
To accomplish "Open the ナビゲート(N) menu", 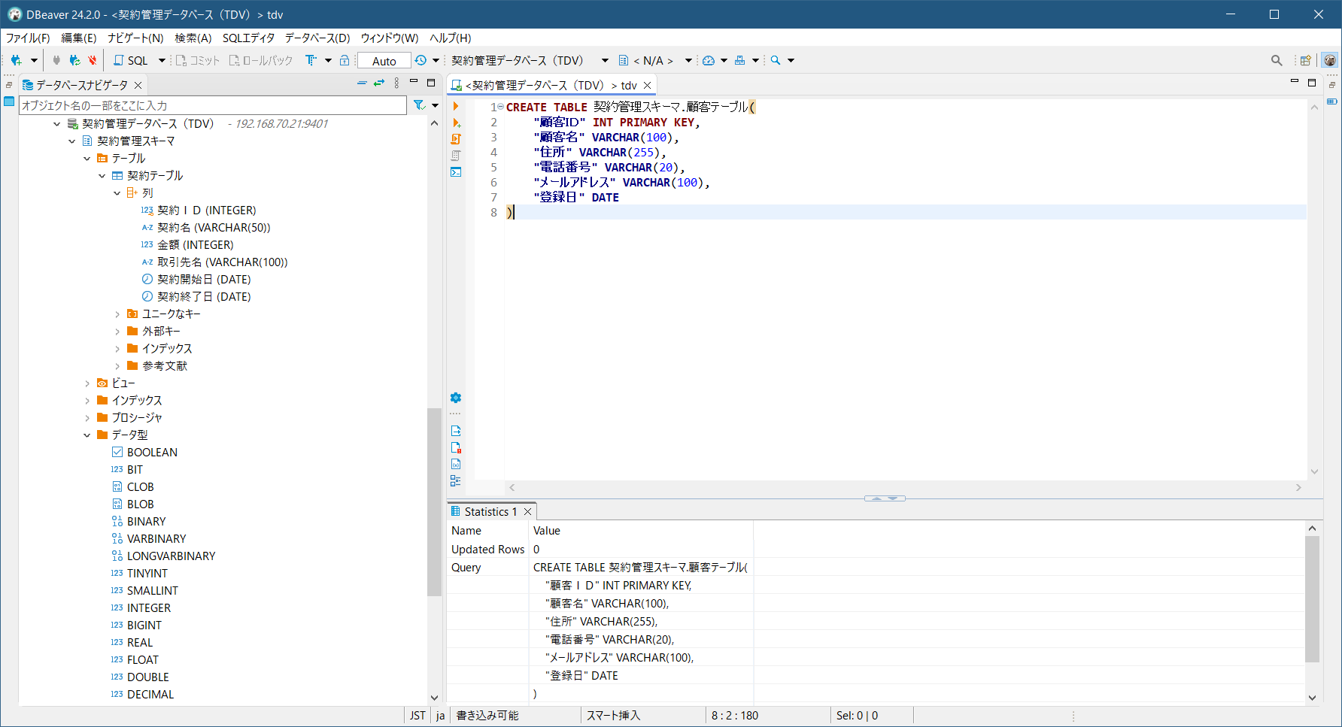I will tap(135, 38).
